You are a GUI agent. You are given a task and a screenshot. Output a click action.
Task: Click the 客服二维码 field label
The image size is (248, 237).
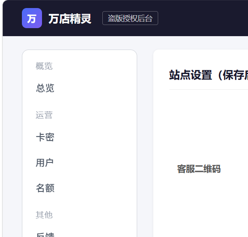pos(199,169)
